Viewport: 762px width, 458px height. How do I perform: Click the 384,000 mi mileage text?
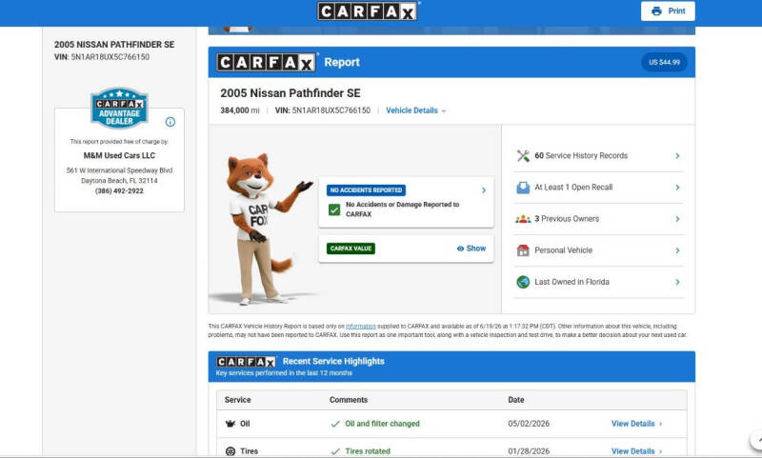(x=240, y=110)
